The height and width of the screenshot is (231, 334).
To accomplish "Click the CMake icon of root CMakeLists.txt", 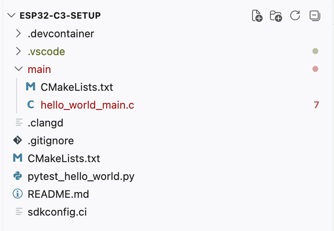I will [x=17, y=158].
